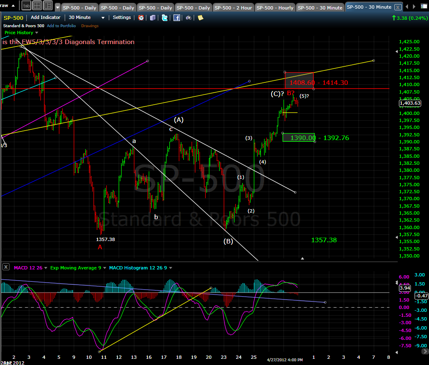The image size is (429, 365).
Task: Select the red A label below 1357.38
Action: click(x=100, y=247)
